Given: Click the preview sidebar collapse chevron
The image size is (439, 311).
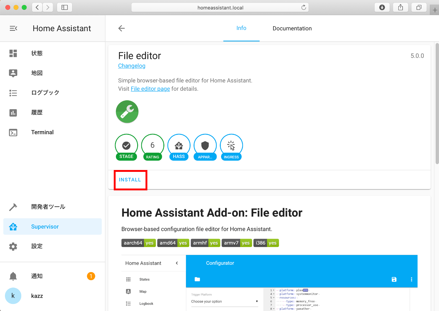Looking at the screenshot, I should [177, 263].
